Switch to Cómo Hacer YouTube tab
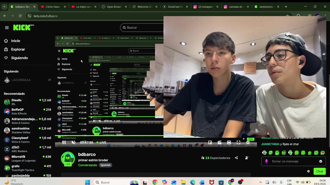The width and height of the screenshot is (330, 185). 53,7
